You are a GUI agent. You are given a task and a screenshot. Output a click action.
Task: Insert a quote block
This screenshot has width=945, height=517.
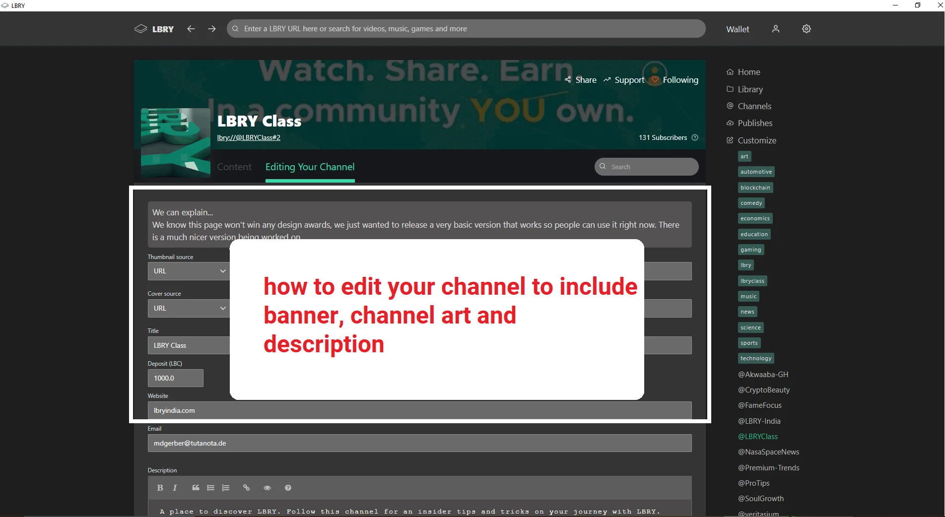(196, 488)
